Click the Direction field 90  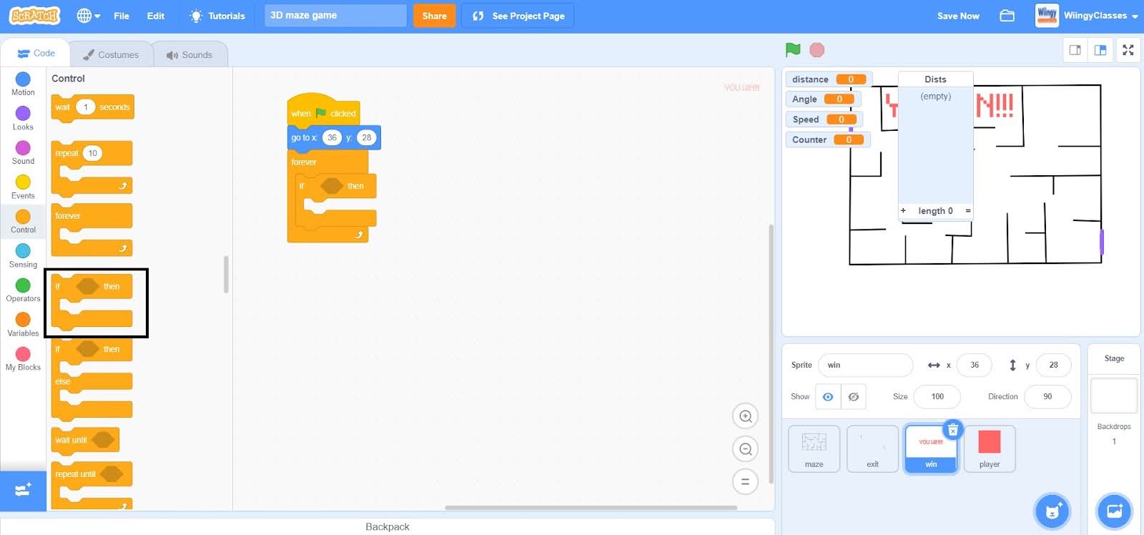point(1047,396)
